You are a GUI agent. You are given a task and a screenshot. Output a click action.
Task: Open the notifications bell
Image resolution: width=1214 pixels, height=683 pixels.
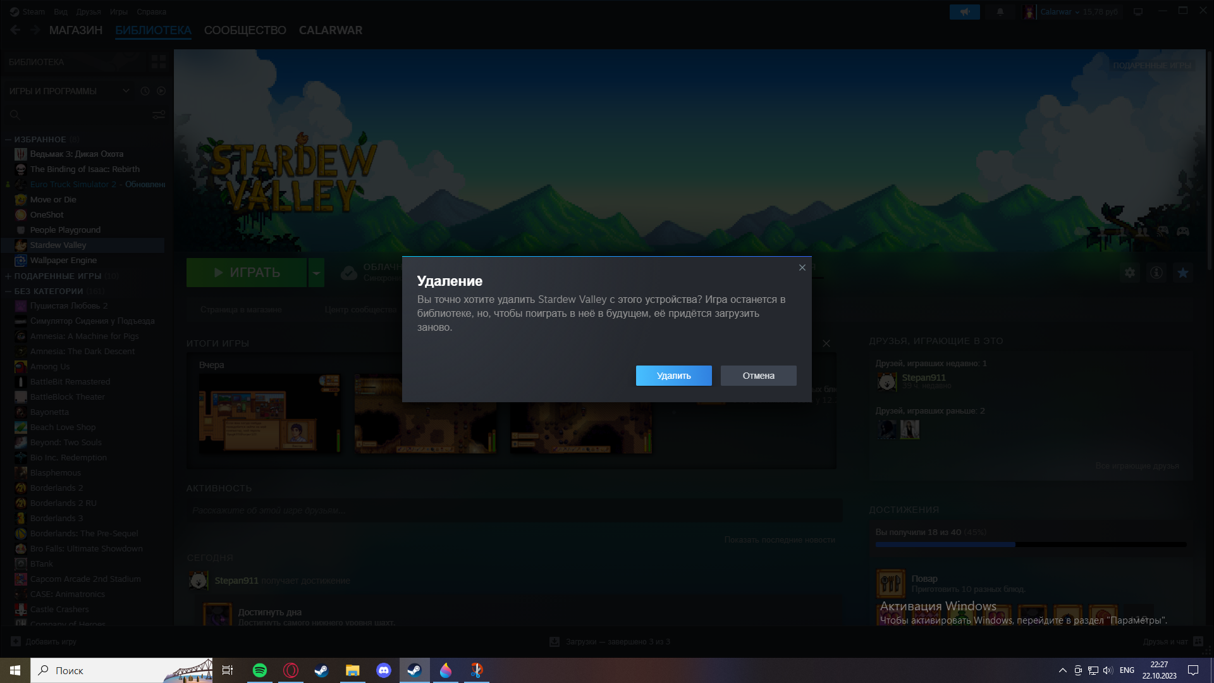pyautogui.click(x=1000, y=12)
